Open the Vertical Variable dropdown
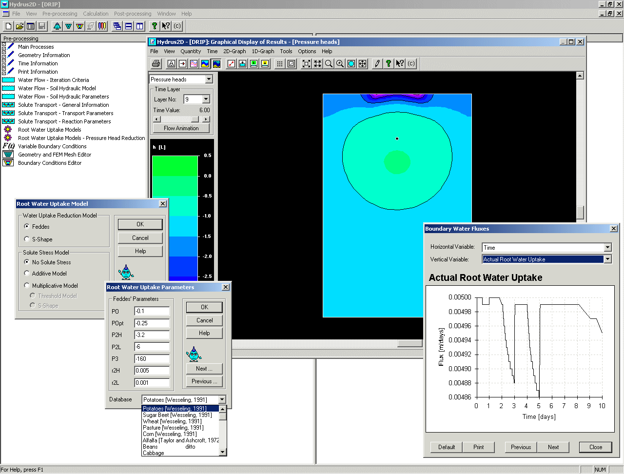Image resolution: width=624 pixels, height=474 pixels. (607, 259)
